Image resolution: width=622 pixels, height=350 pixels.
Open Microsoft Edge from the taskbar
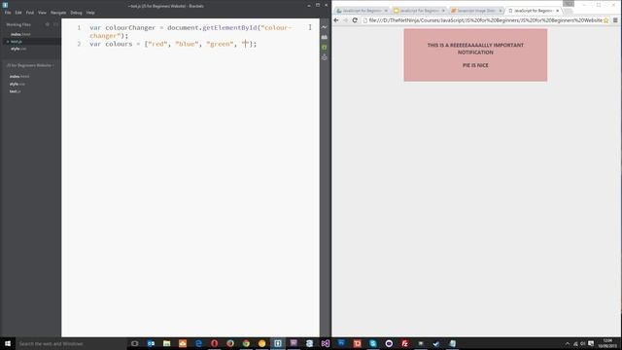198,343
